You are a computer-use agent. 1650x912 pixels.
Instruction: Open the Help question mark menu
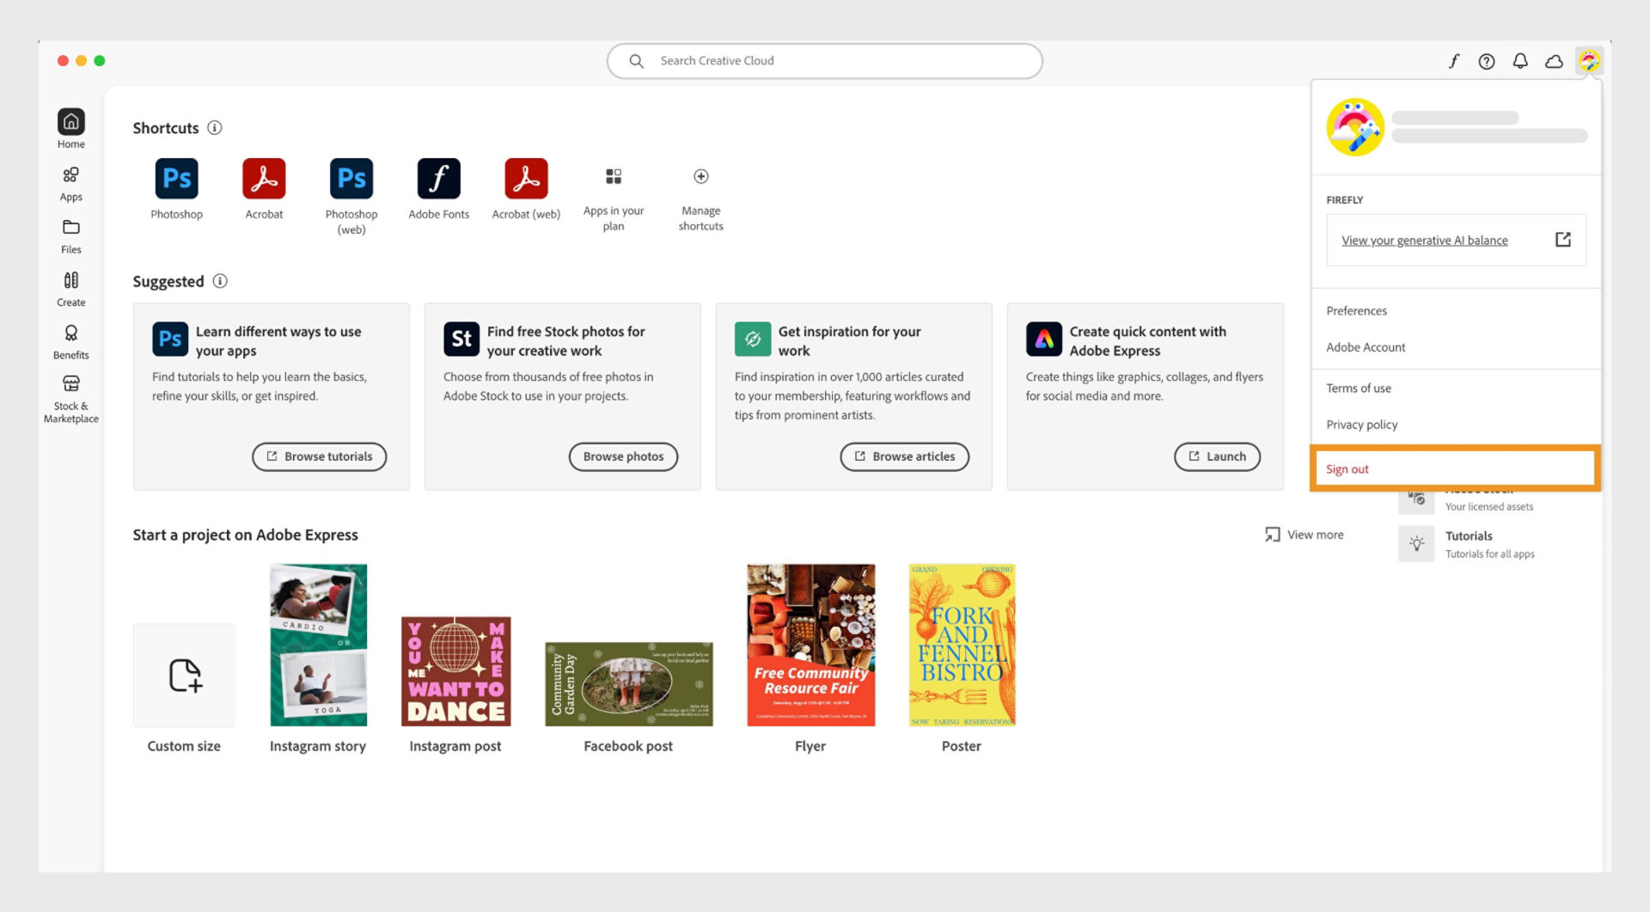(1486, 61)
